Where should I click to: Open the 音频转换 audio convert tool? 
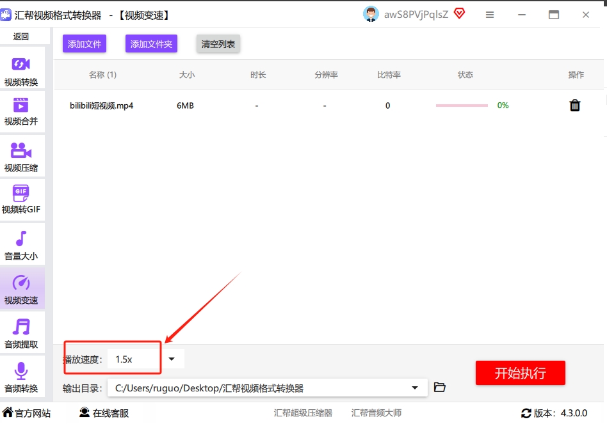coord(21,377)
